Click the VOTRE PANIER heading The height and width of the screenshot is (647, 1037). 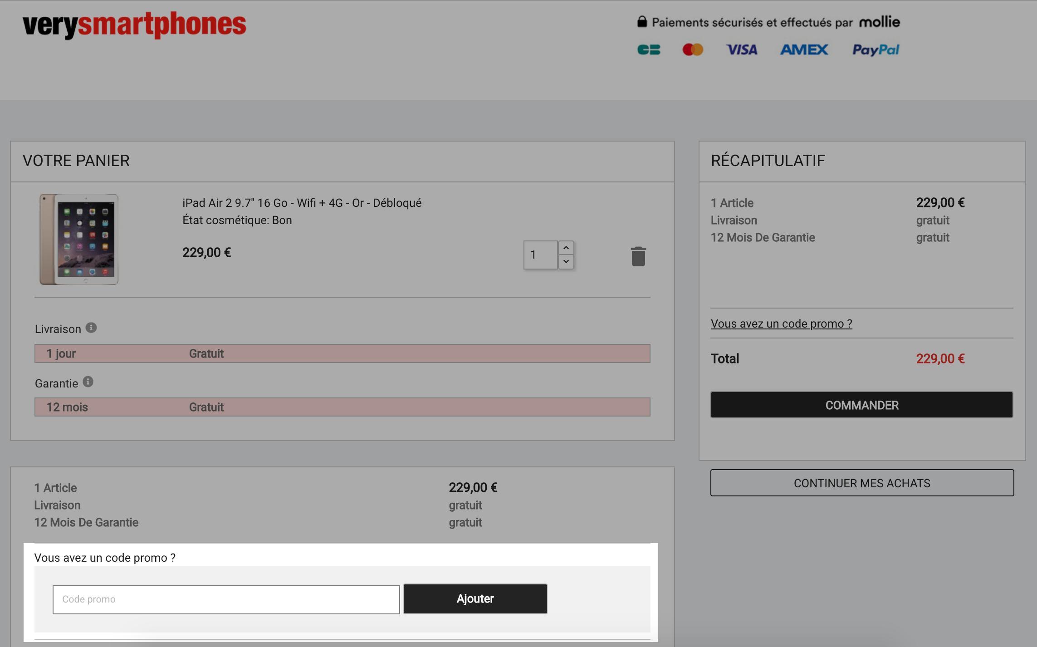(x=76, y=161)
